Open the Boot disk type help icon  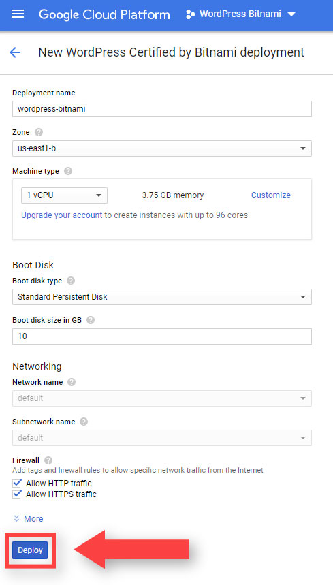72,281
